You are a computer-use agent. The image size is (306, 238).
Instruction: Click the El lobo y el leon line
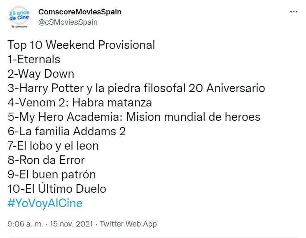[53, 146]
